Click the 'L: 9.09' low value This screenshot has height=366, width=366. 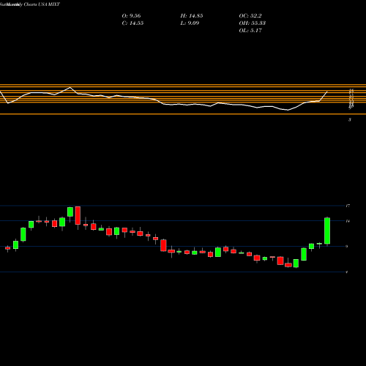tap(190, 23)
